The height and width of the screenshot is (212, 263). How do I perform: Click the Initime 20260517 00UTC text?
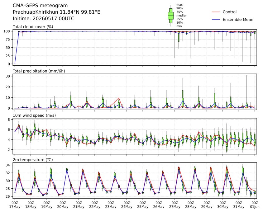(44, 18)
